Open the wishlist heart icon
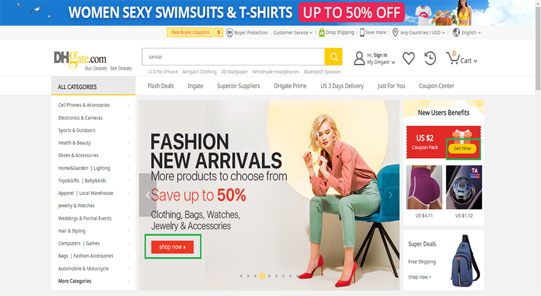Screen dimensions: 541x296 (x=408, y=58)
